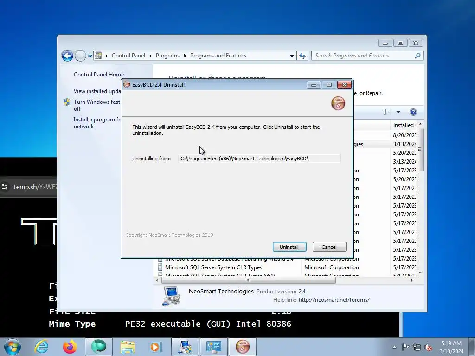This screenshot has height=356, width=475.
Task: Open the network tray icon
Action: tap(417, 347)
